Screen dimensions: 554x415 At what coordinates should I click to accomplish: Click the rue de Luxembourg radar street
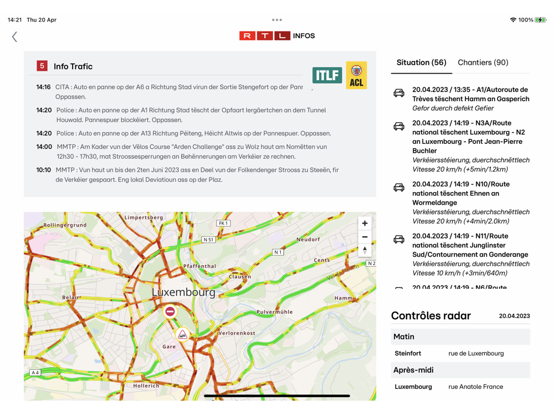476,353
